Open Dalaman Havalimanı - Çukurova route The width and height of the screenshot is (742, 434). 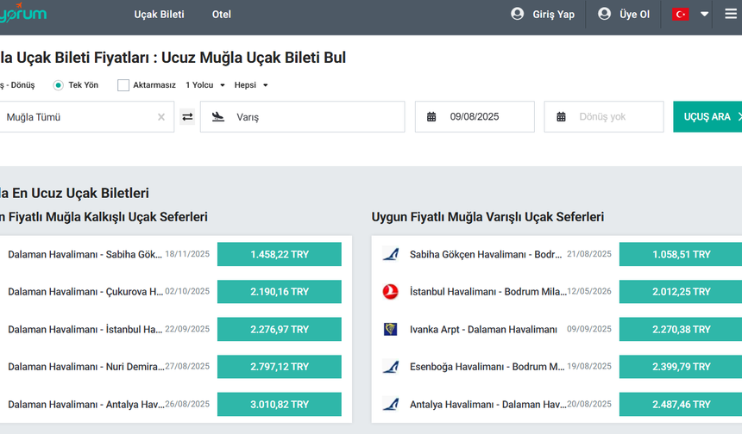pyautogui.click(x=85, y=292)
